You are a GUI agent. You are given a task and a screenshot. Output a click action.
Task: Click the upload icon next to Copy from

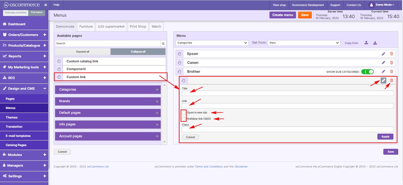click(366, 43)
